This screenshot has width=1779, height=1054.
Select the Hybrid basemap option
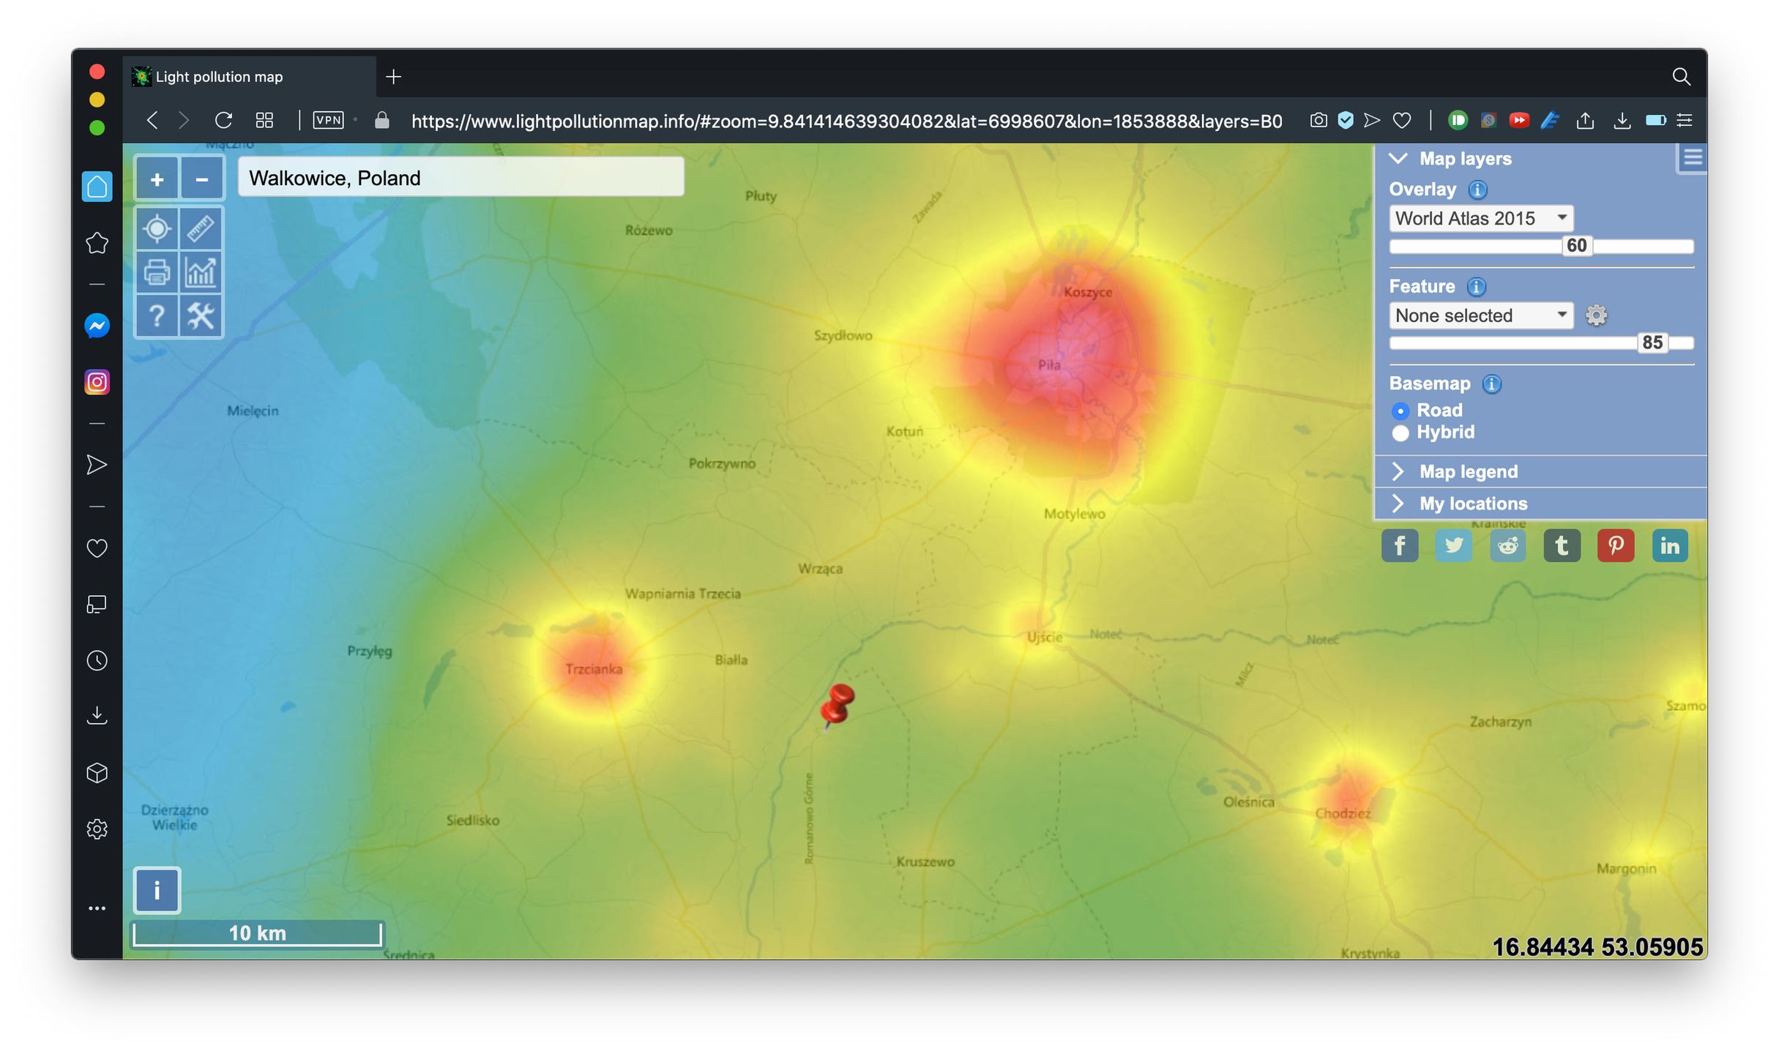pyautogui.click(x=1401, y=433)
